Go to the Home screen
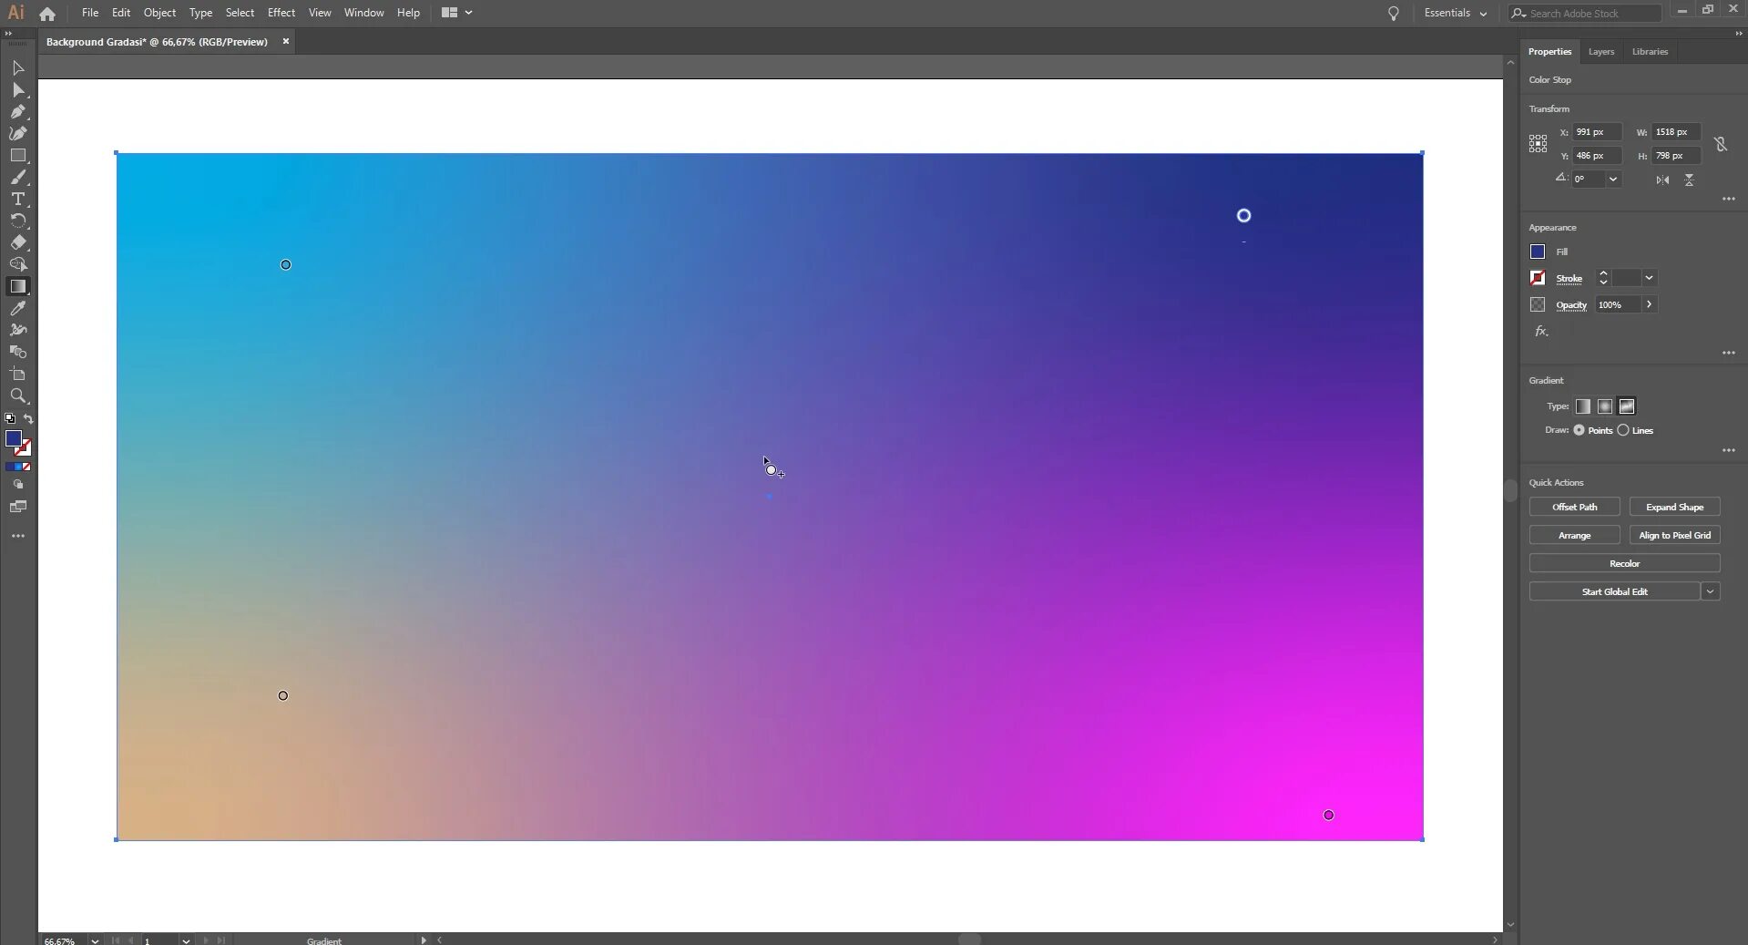The width and height of the screenshot is (1748, 945). [47, 14]
